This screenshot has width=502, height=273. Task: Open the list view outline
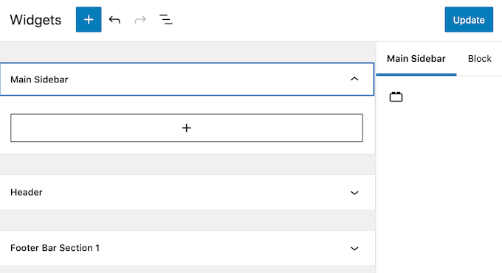pos(166,20)
